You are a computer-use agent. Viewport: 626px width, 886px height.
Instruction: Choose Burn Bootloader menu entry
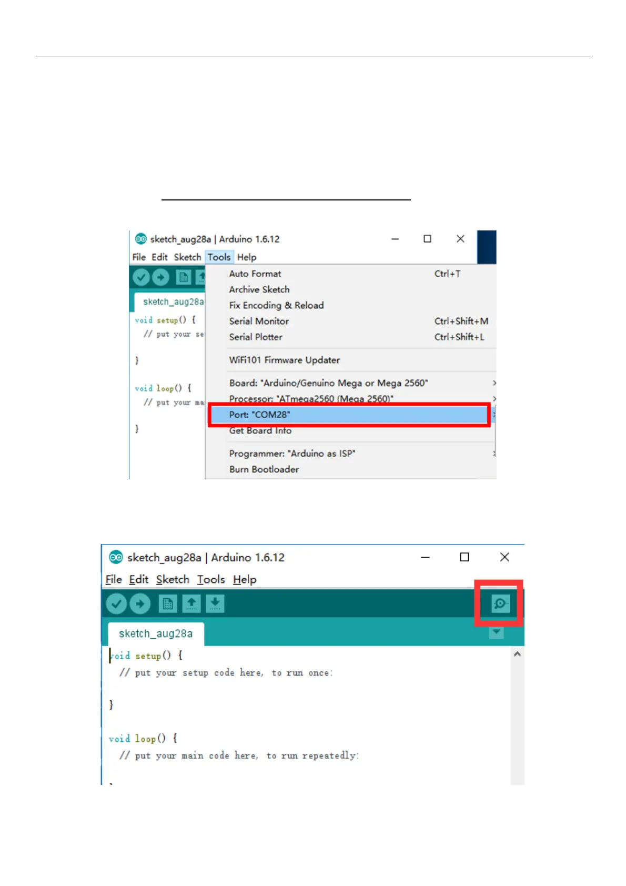[x=350, y=469]
